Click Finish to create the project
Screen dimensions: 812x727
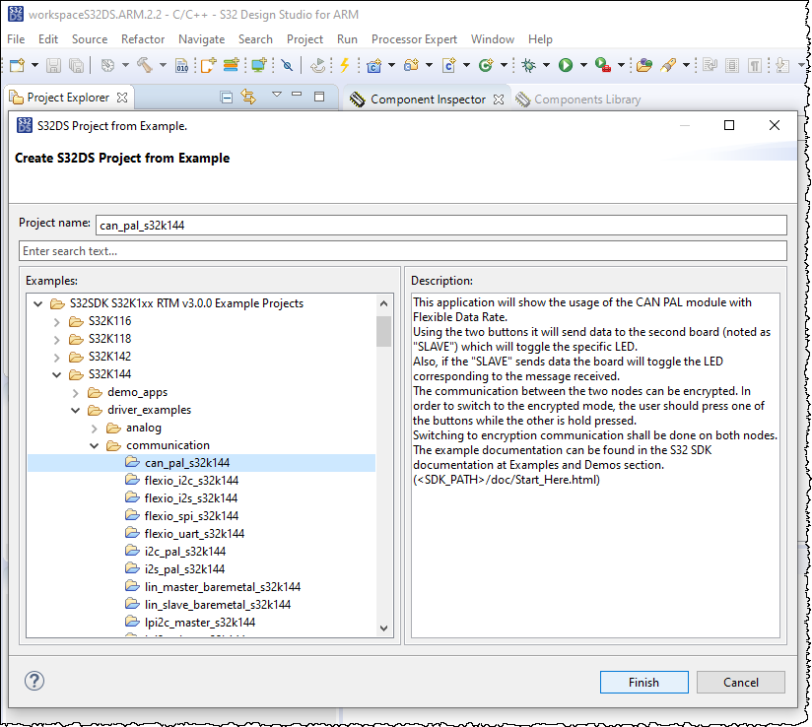click(643, 682)
